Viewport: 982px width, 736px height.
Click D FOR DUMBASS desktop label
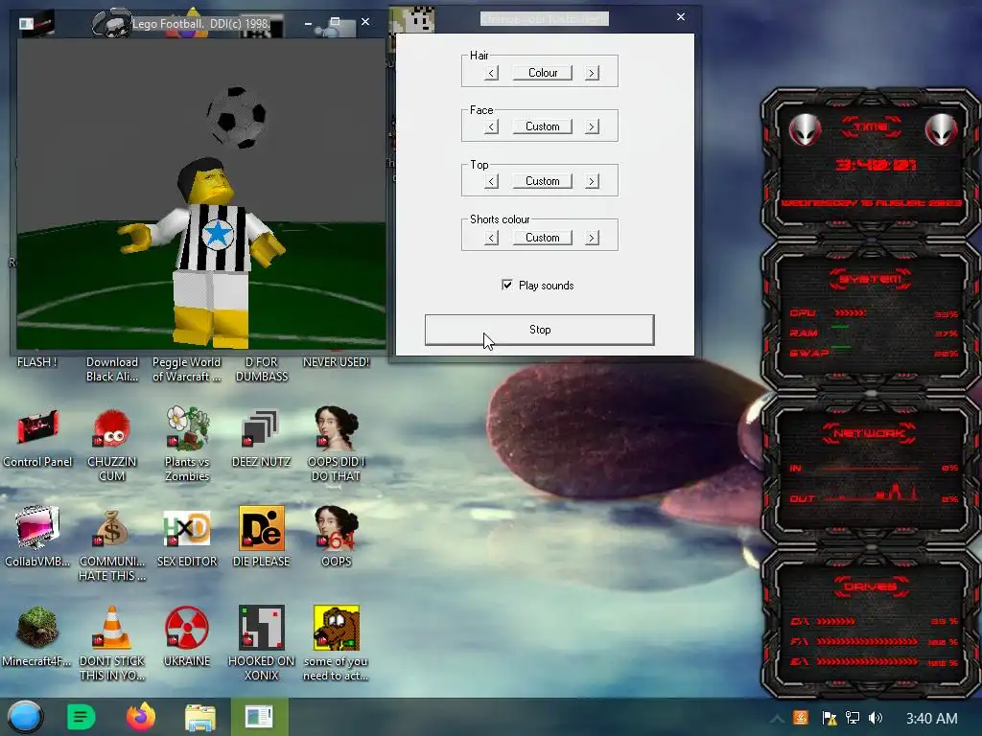coord(262,369)
